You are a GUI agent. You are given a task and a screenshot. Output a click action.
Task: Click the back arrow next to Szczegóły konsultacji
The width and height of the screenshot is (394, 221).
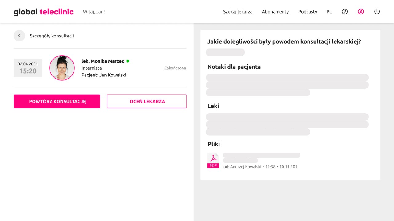[19, 36]
